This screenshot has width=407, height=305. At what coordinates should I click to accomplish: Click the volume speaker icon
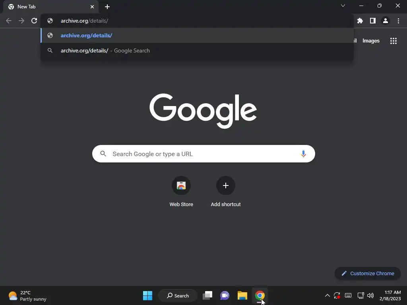(x=370, y=295)
